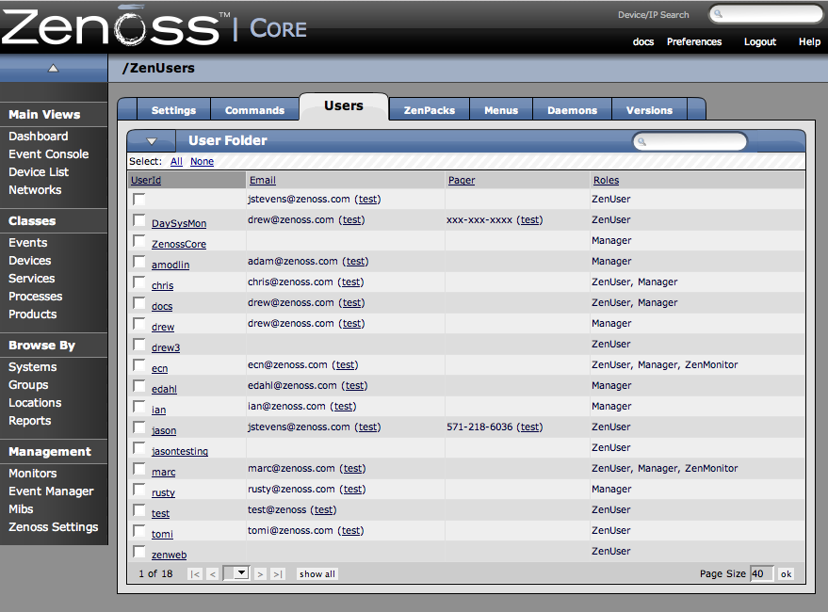Check the box for docs user
This screenshot has width=828, height=612.
tap(138, 302)
